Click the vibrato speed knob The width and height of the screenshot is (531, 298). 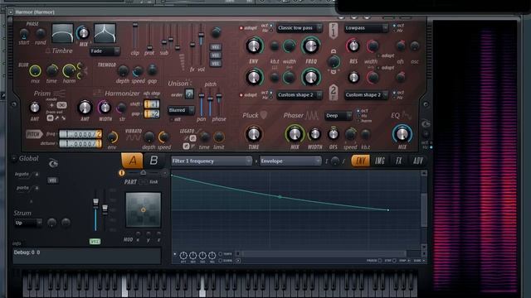click(x=164, y=137)
